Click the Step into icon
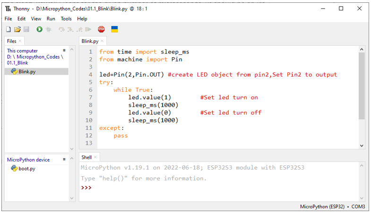The image size is (371, 213). (x=70, y=29)
